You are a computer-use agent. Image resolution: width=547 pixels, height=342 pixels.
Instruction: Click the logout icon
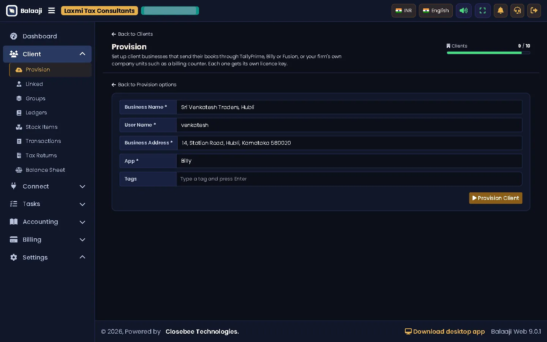pos(534,11)
